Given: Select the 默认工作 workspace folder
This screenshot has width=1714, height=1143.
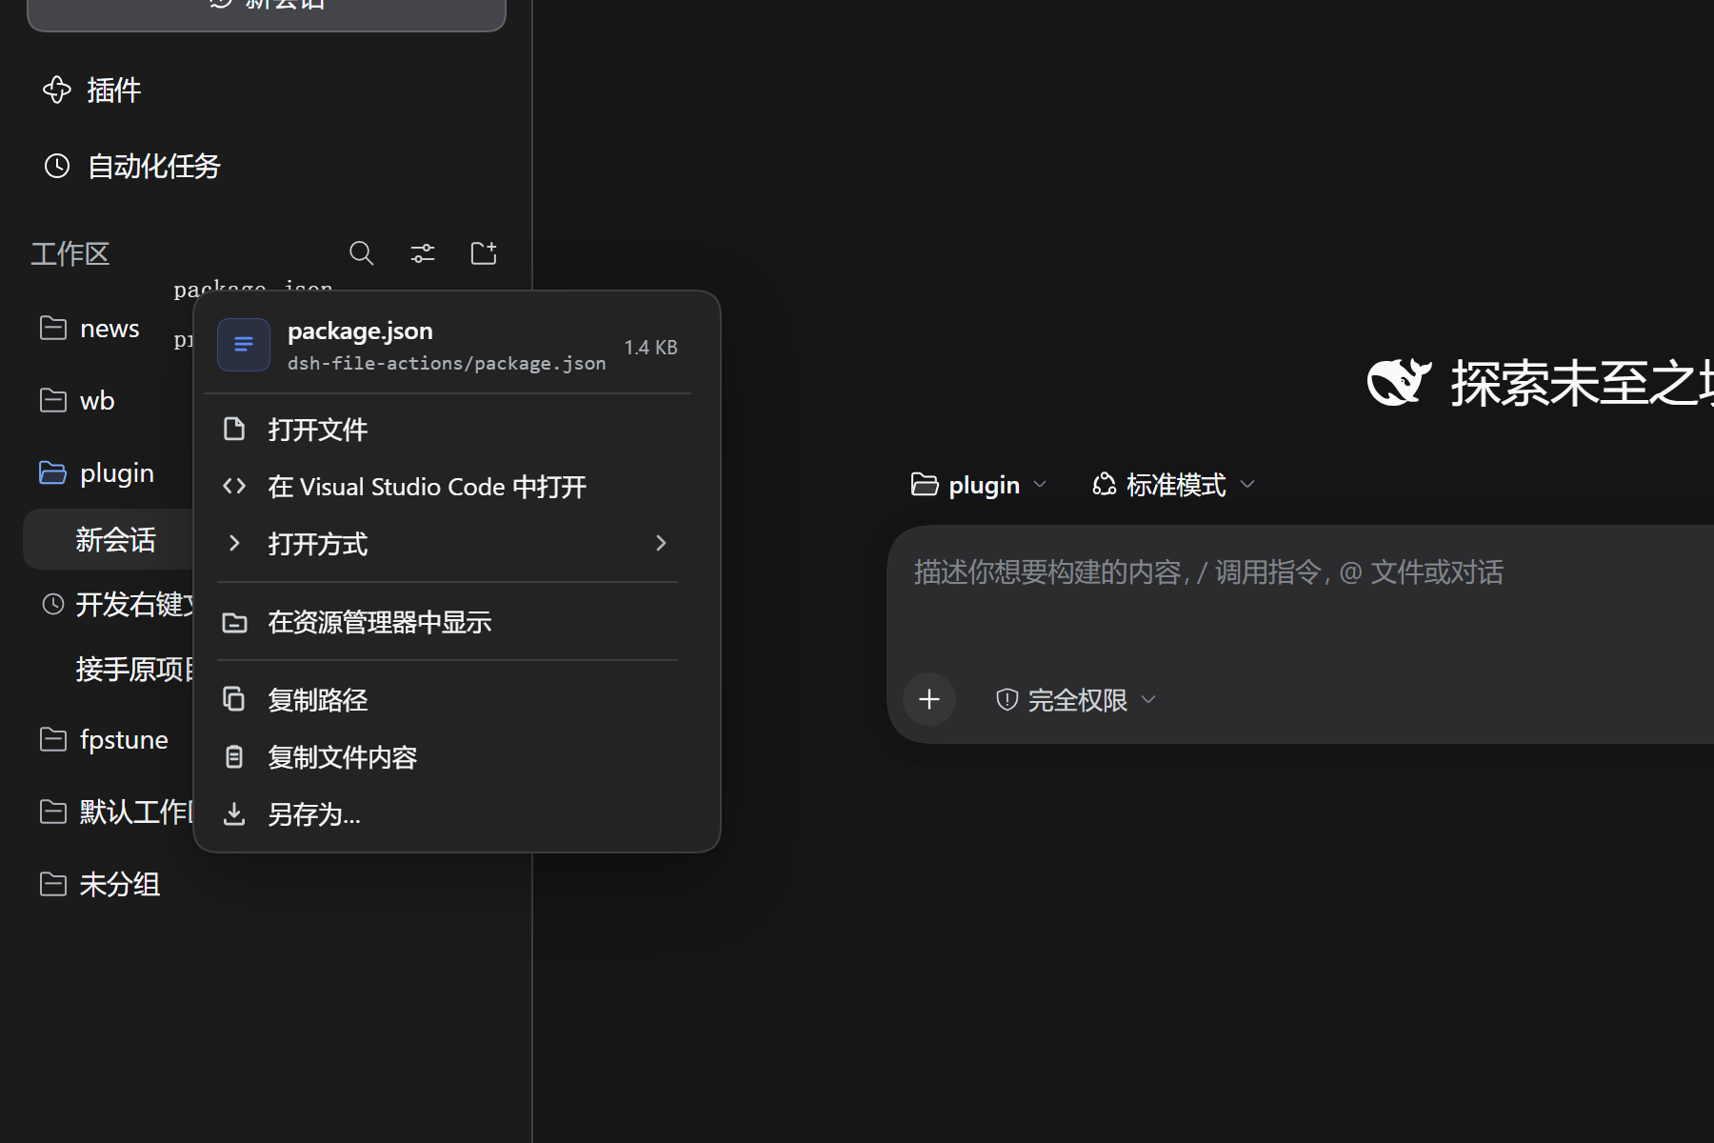Looking at the screenshot, I should tap(116, 812).
